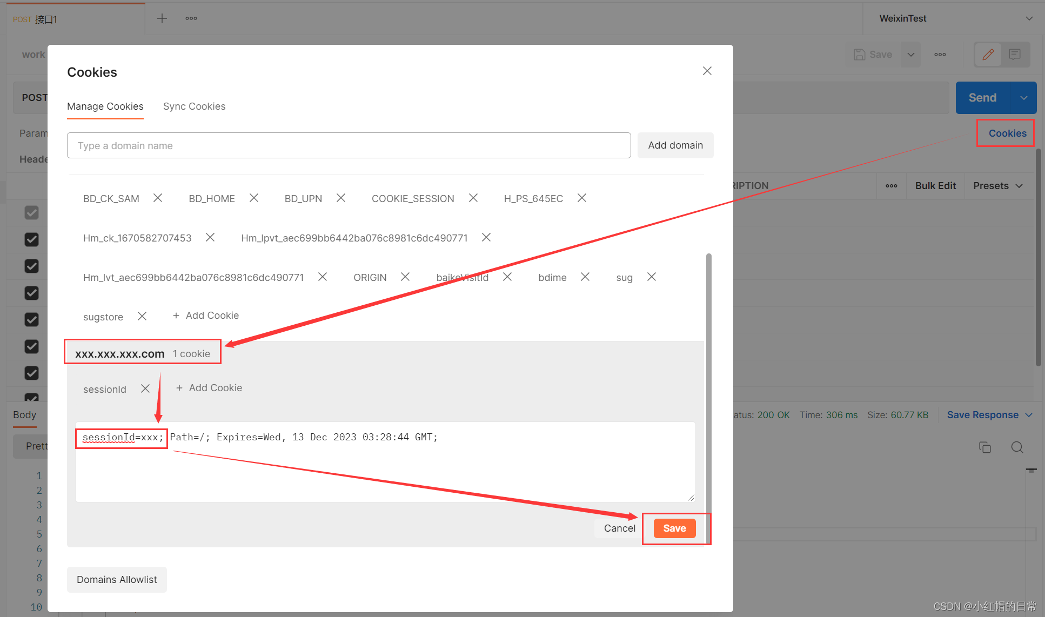Delete the baikeVisitId cookie
The height and width of the screenshot is (617, 1045).
507,277
